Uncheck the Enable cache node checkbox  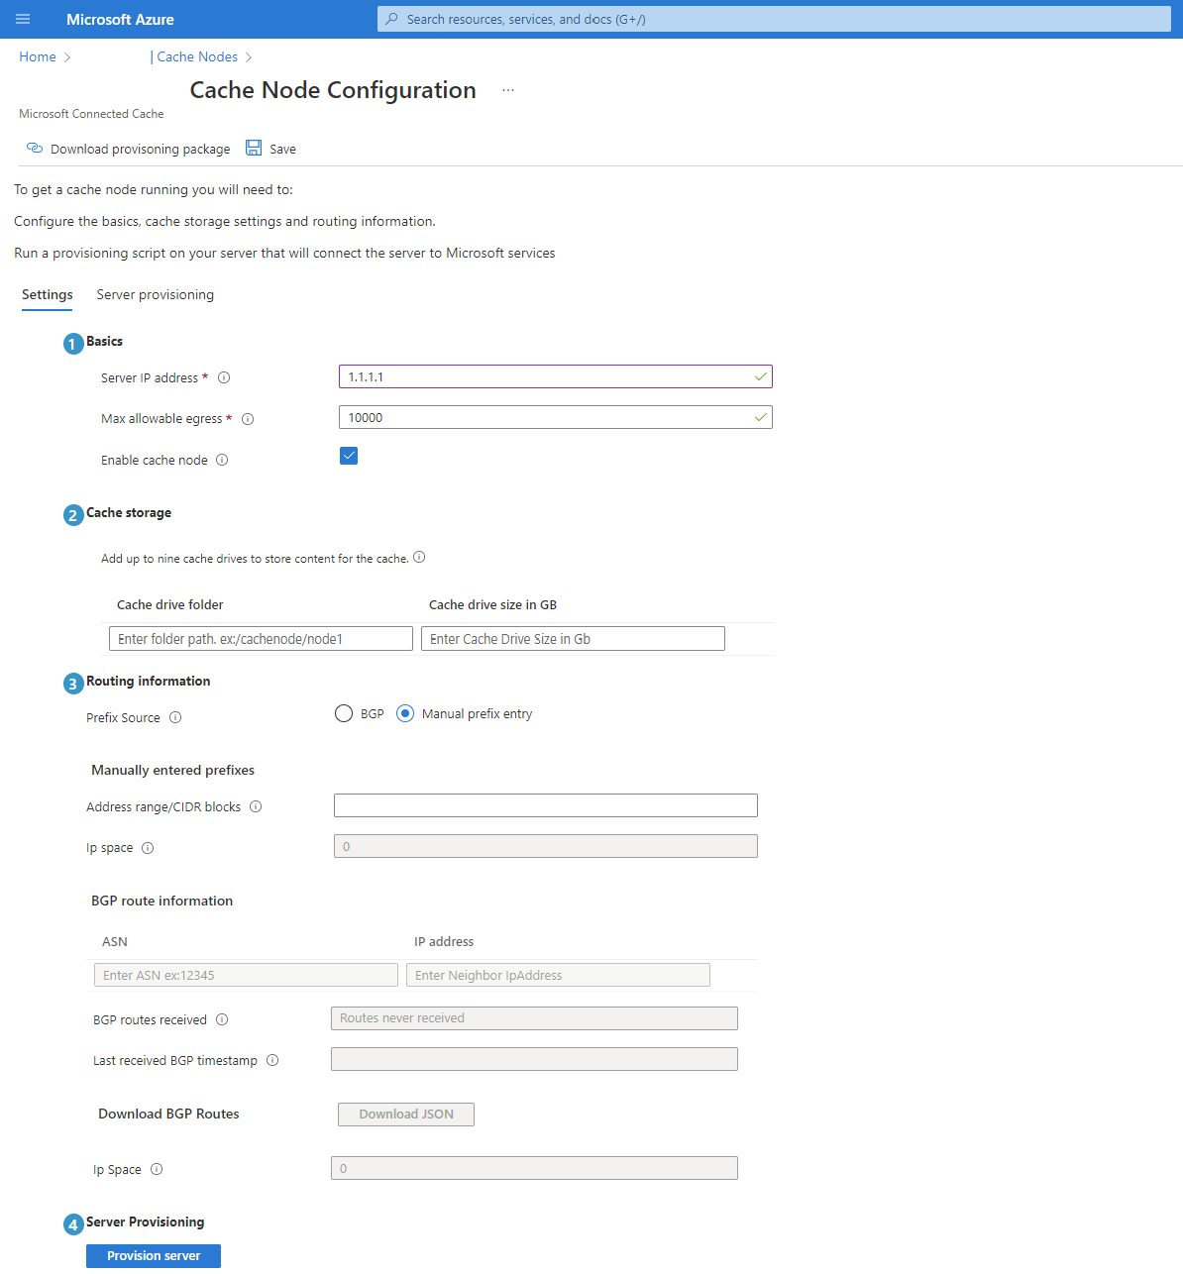click(349, 456)
